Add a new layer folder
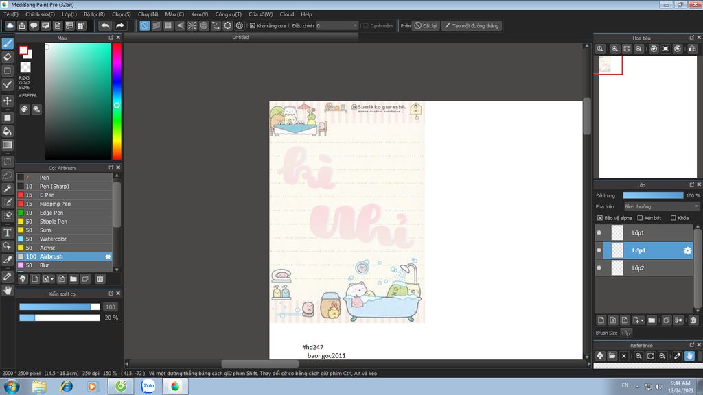 click(x=652, y=320)
